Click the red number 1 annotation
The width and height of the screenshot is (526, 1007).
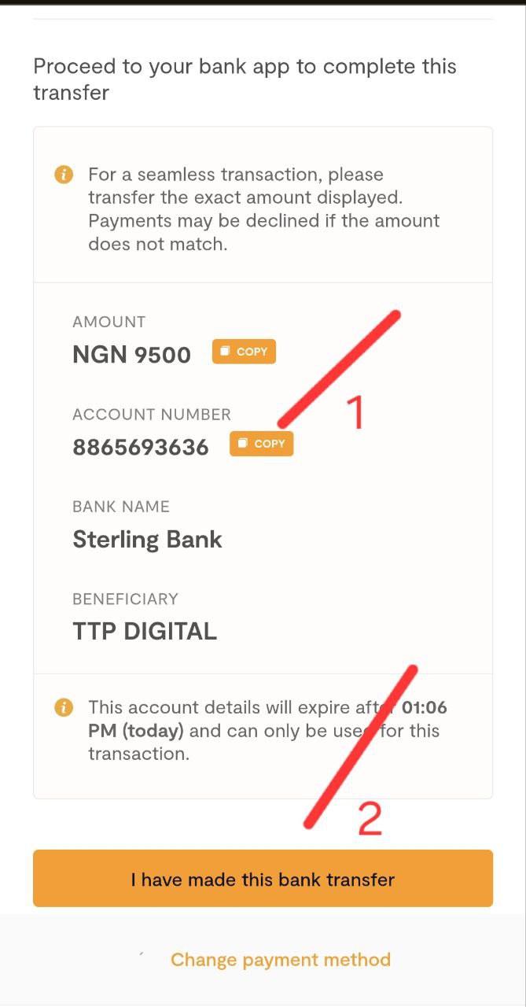356,412
